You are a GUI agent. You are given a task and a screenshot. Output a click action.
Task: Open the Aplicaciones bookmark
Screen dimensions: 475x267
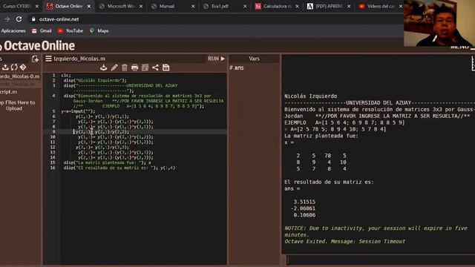coord(13,31)
